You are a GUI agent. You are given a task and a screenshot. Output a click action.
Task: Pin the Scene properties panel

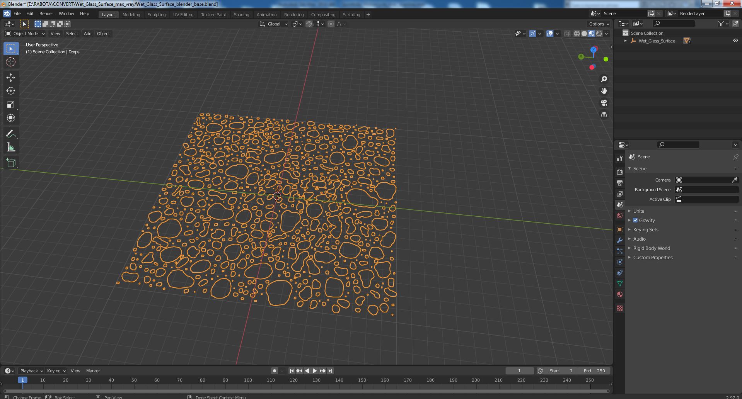pos(735,157)
